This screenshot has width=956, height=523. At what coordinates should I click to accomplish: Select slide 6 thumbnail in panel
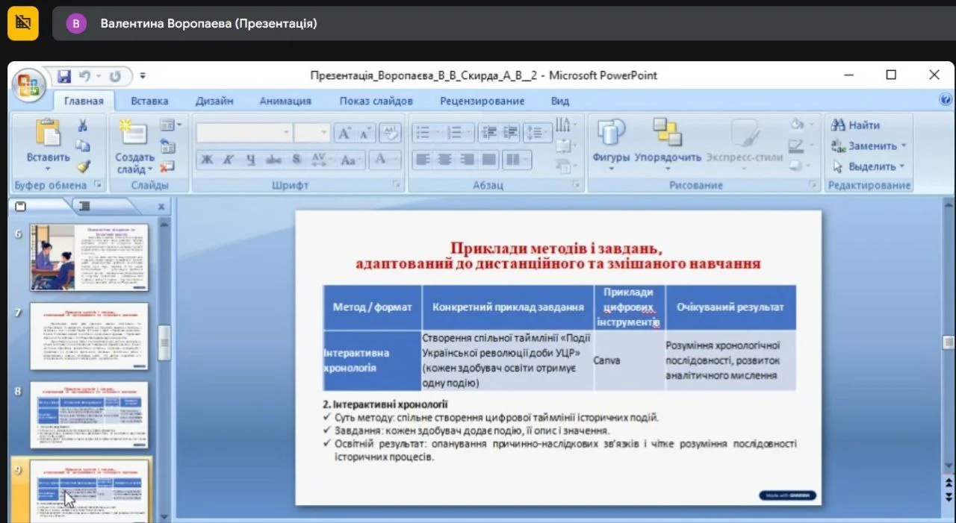[x=89, y=257]
